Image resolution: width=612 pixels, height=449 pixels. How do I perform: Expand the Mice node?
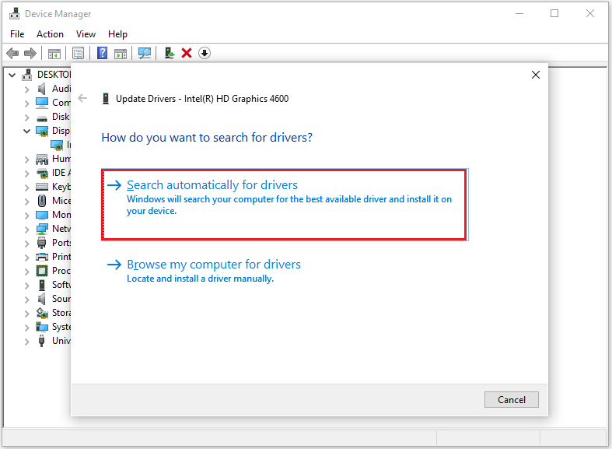coord(26,202)
